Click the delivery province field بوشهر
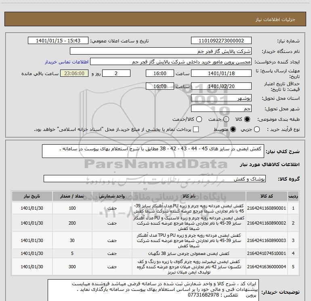The height and width of the screenshot is (301, 311). coord(221,98)
